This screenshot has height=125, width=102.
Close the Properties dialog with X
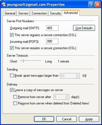point(98,4)
